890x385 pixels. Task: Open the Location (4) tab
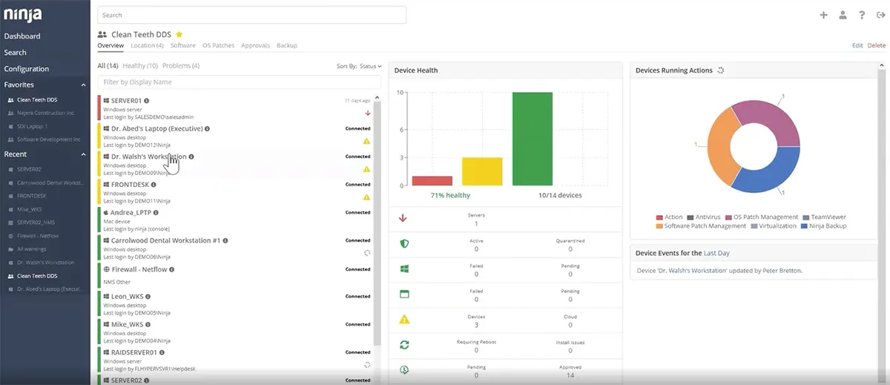[x=147, y=45]
